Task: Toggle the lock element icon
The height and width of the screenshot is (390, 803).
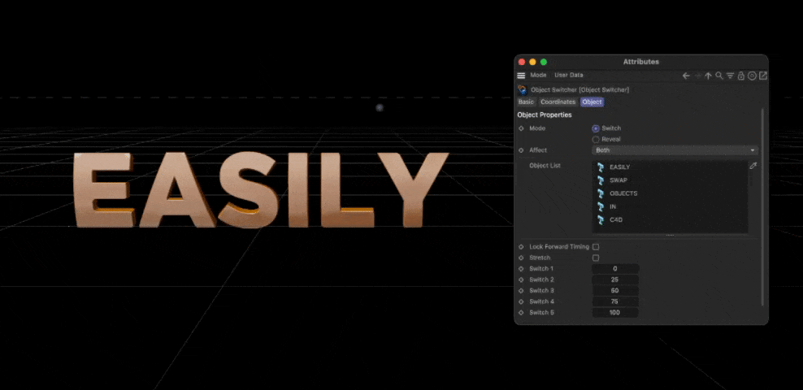Action: coord(741,76)
